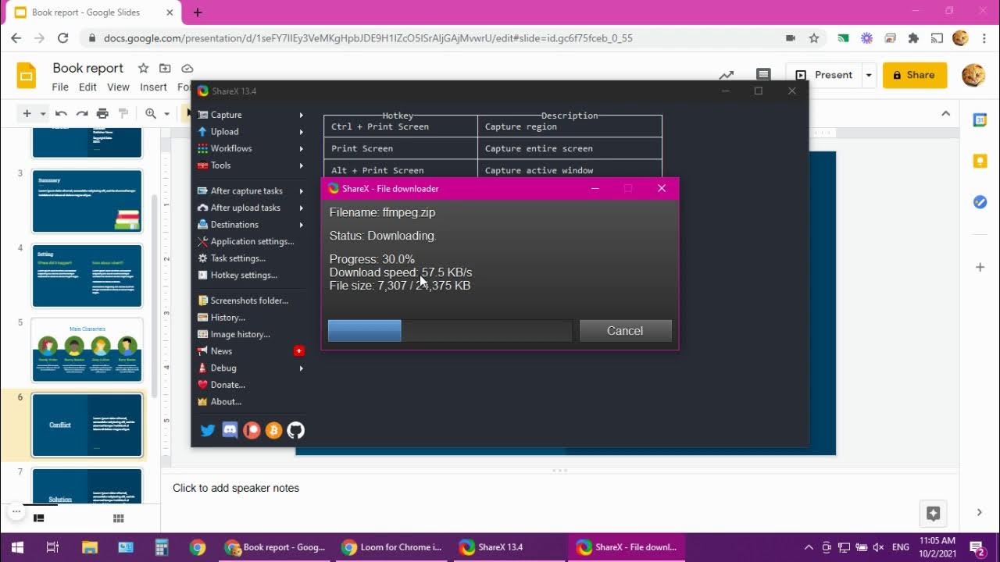Open File Explorer from the taskbar
Image resolution: width=1000 pixels, height=562 pixels.
pyautogui.click(x=89, y=547)
